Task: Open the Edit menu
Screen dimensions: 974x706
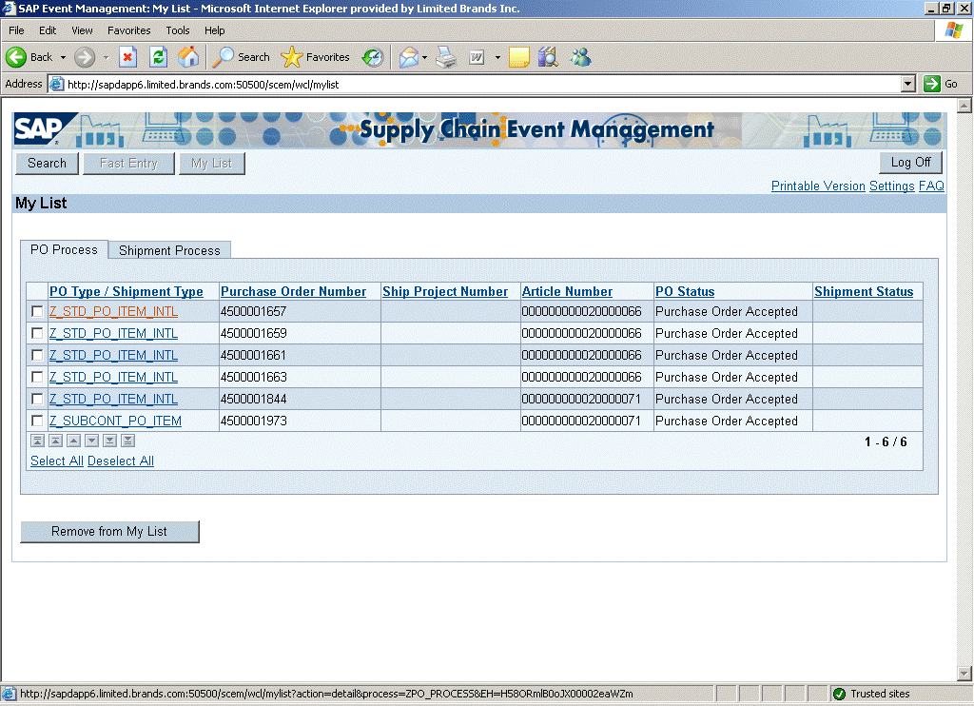Action: 48,30
